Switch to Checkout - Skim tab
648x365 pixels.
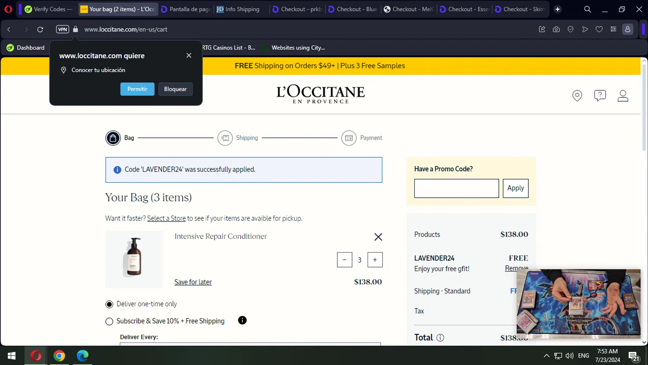[520, 9]
